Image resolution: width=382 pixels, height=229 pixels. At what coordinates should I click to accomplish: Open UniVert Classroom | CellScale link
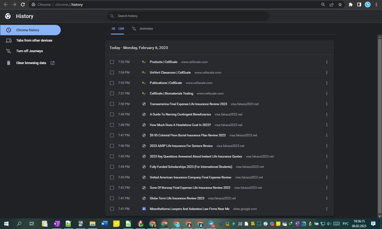pos(170,73)
